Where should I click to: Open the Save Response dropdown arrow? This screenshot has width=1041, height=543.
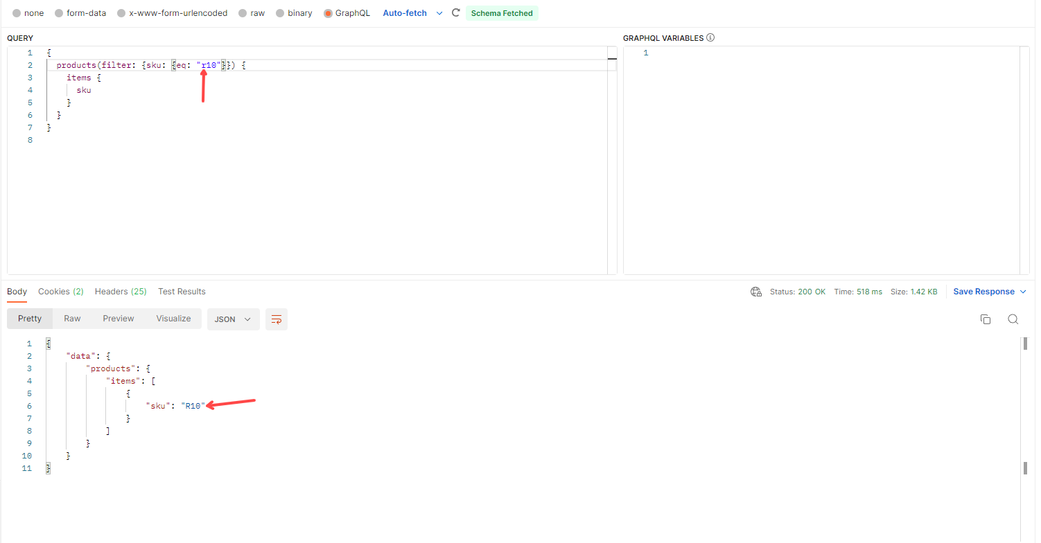point(1023,292)
